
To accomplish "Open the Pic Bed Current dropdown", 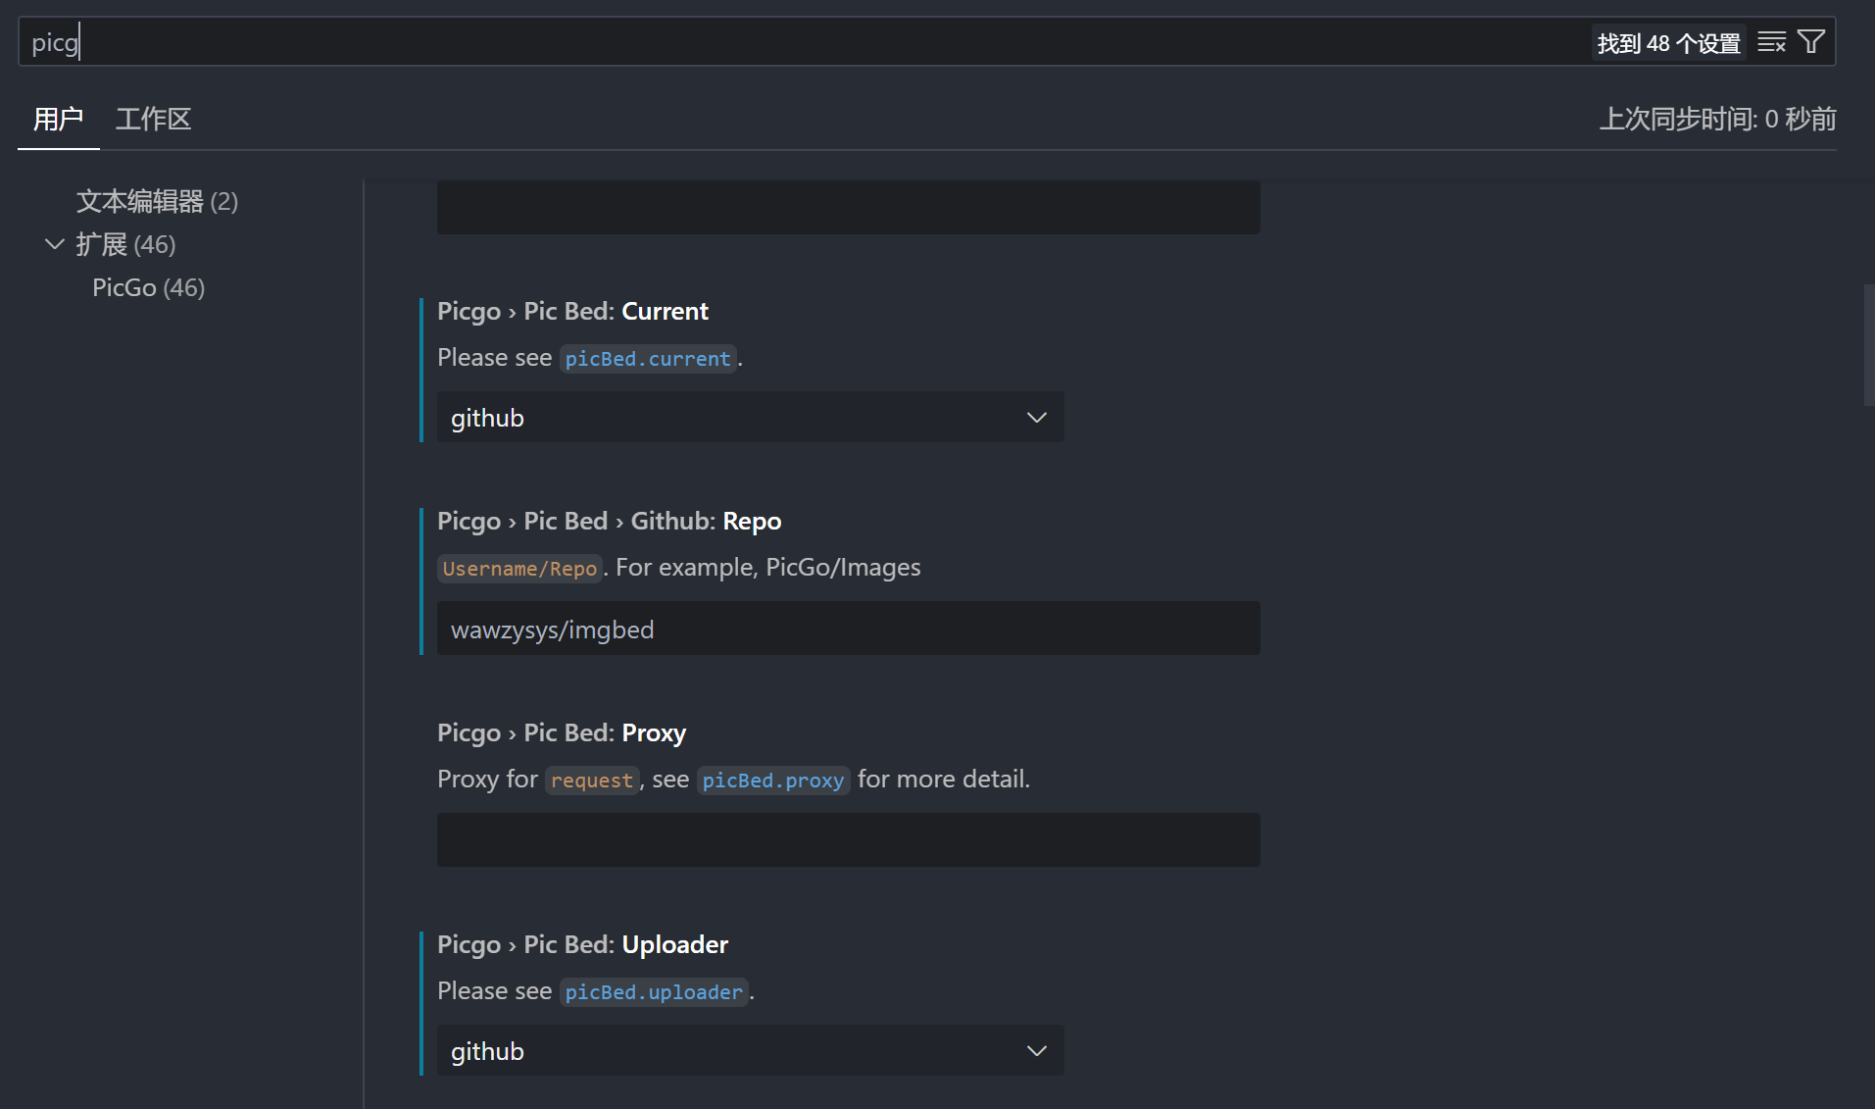I will click(750, 418).
